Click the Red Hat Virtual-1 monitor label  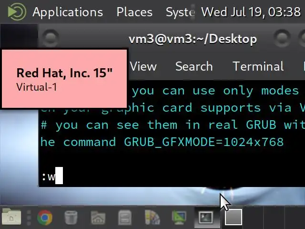[x=64, y=79]
